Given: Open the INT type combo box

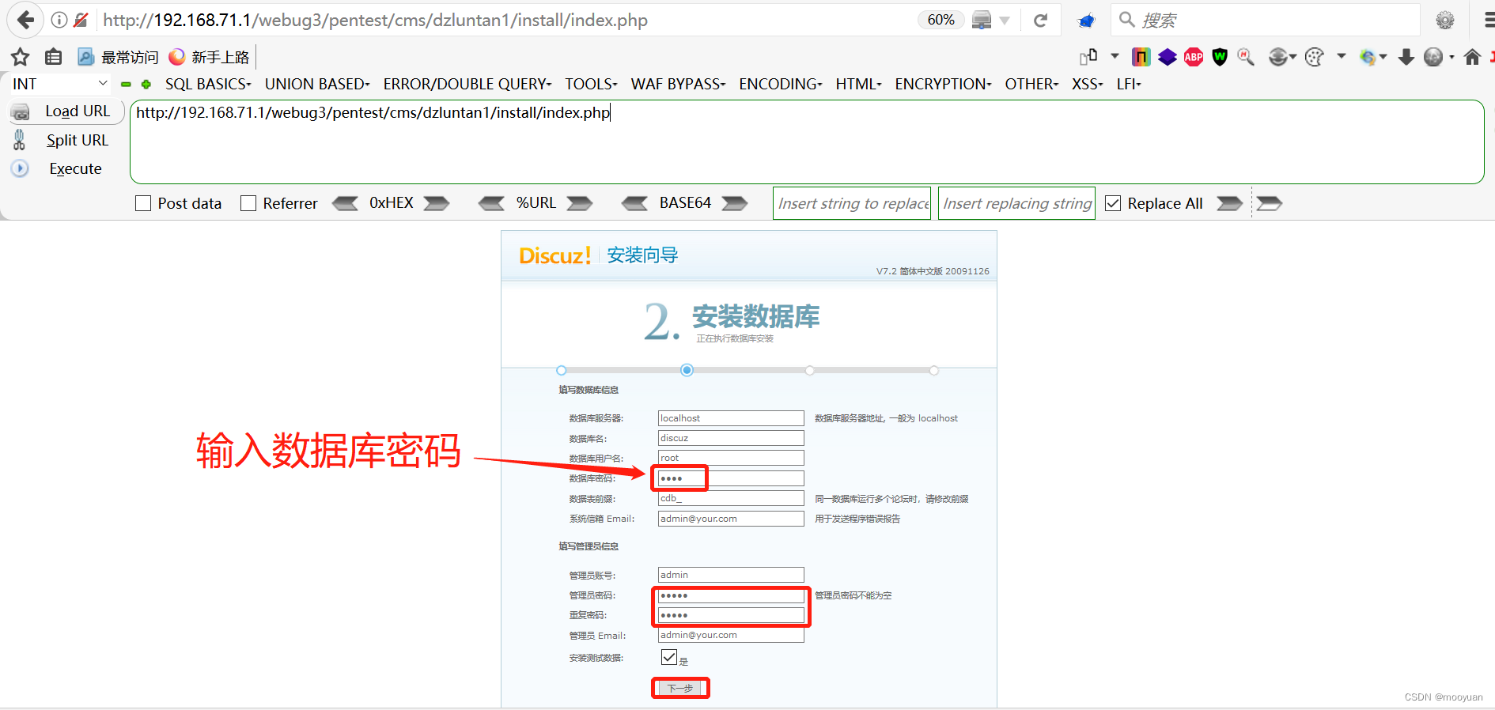Looking at the screenshot, I should [x=59, y=84].
